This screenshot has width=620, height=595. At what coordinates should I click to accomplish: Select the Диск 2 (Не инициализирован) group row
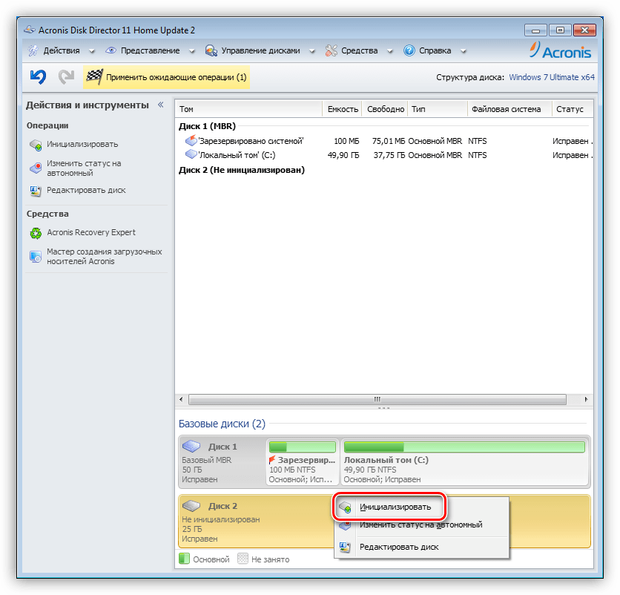[384, 170]
